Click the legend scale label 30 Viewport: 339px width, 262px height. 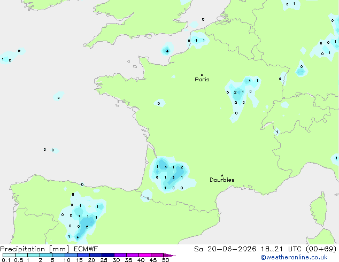[x=116, y=260]
